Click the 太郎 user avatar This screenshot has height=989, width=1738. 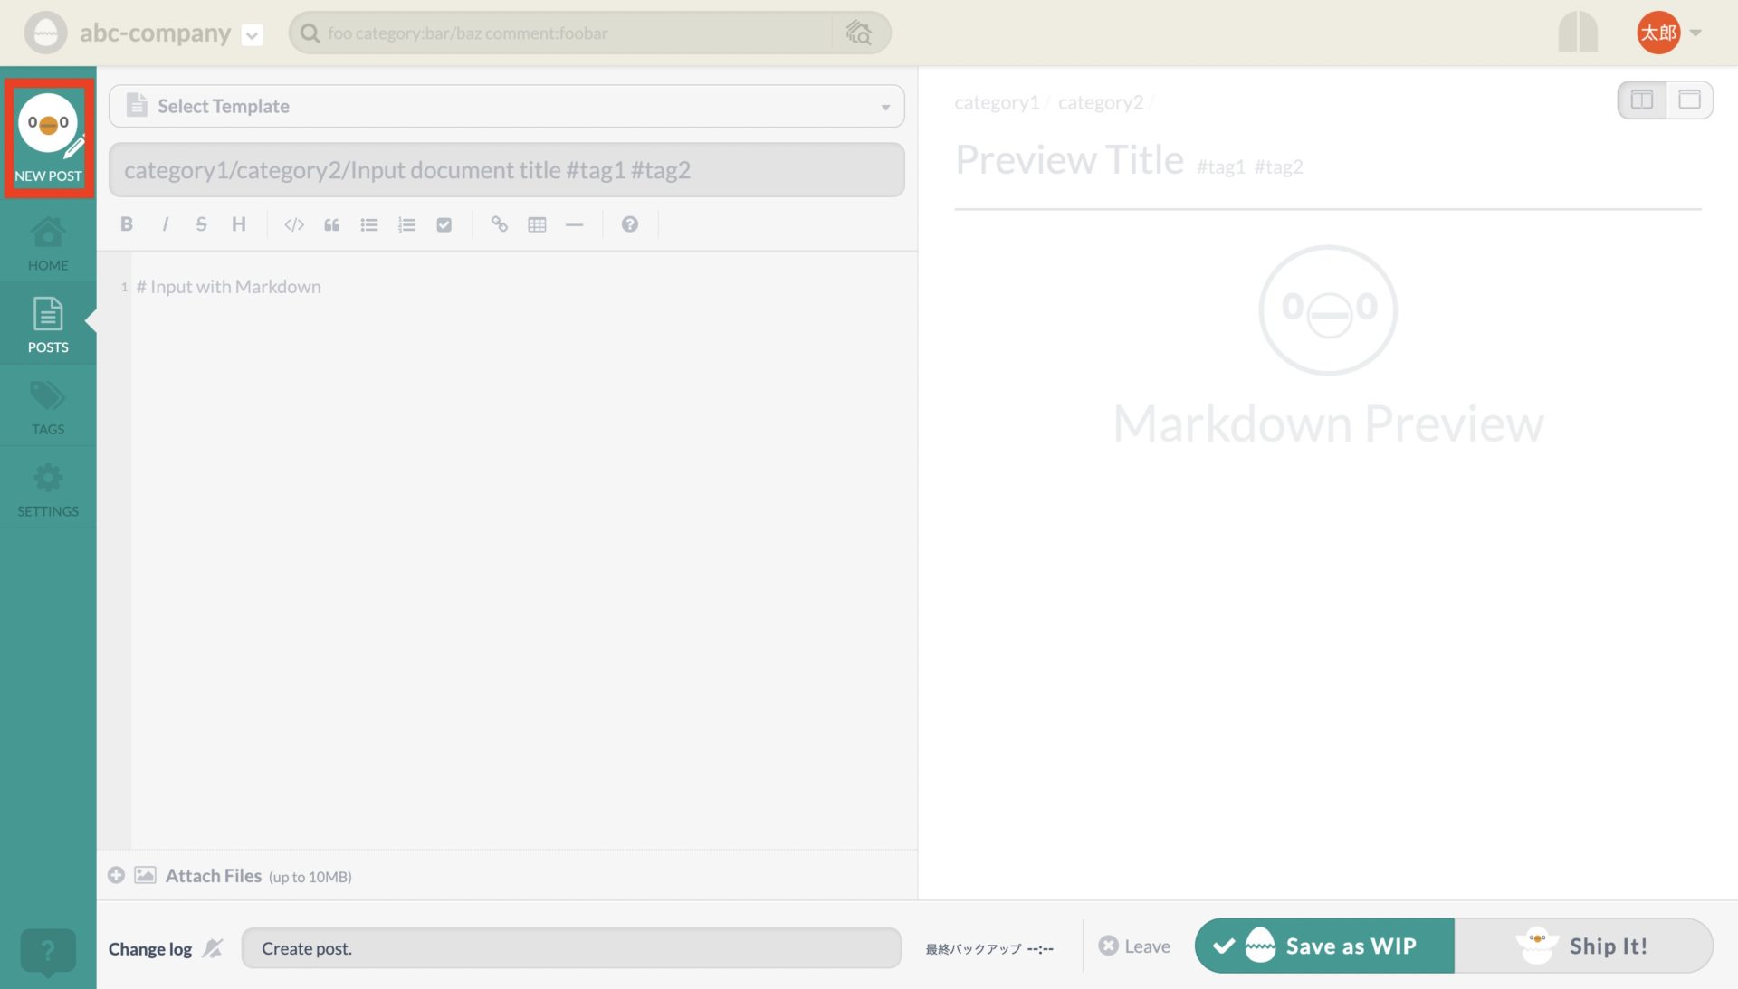[1658, 33]
